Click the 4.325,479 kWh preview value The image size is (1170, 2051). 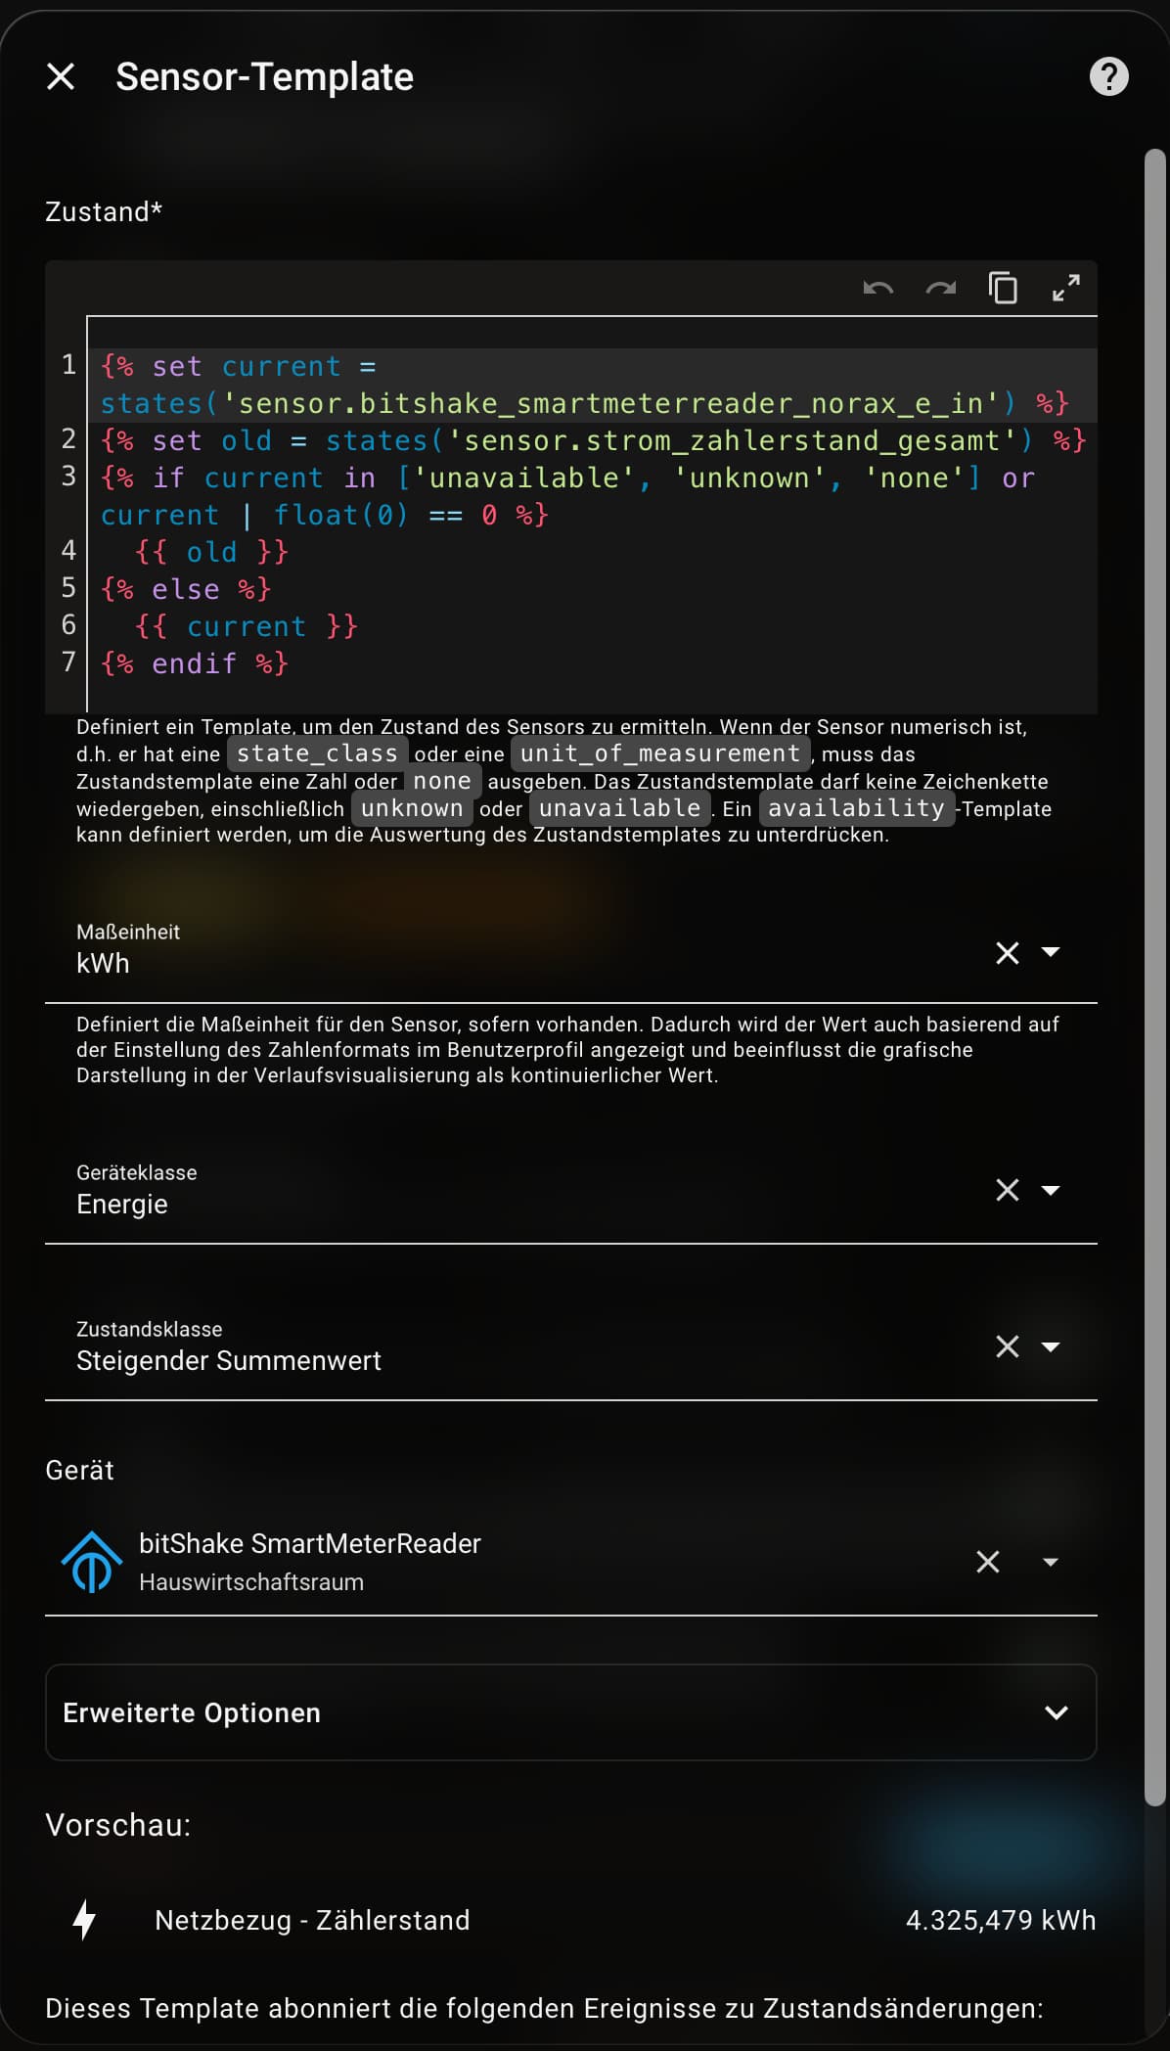(1001, 1920)
